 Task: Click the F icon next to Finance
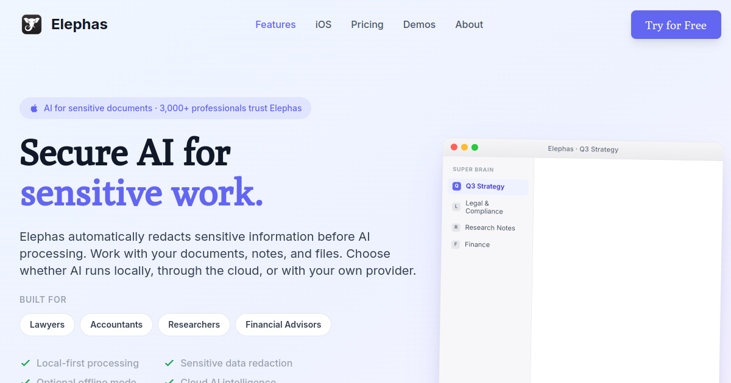pos(455,244)
